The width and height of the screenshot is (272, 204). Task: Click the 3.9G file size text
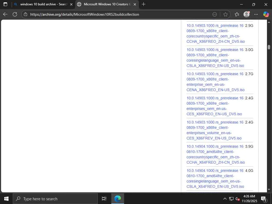click(x=249, y=146)
